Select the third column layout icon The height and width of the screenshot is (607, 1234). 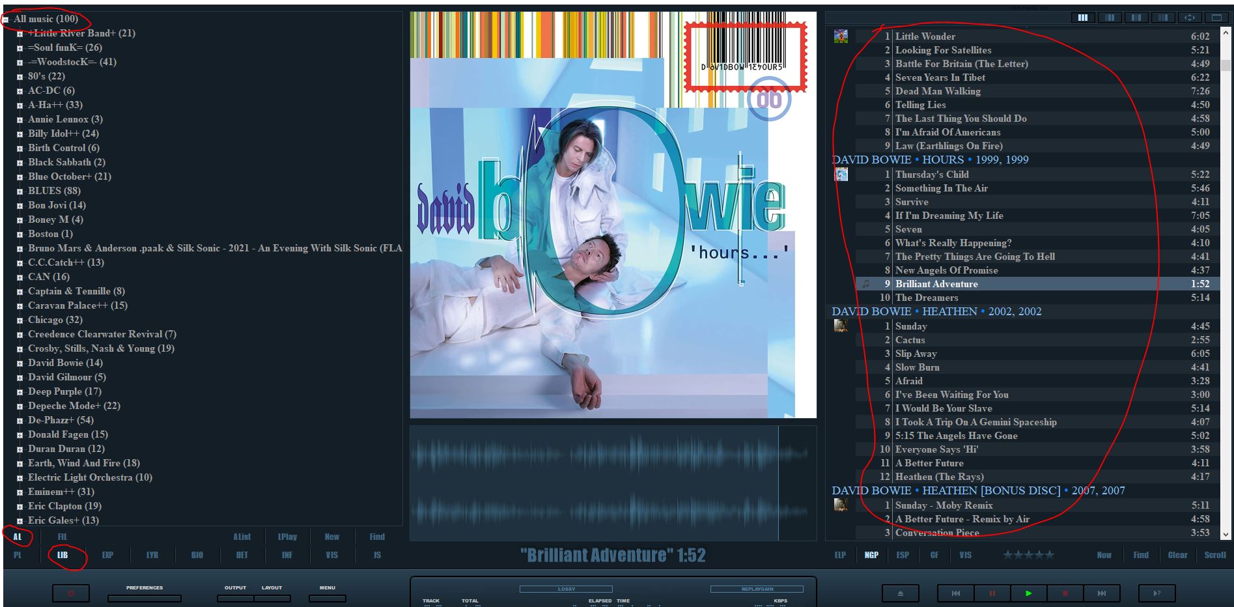tap(1136, 18)
